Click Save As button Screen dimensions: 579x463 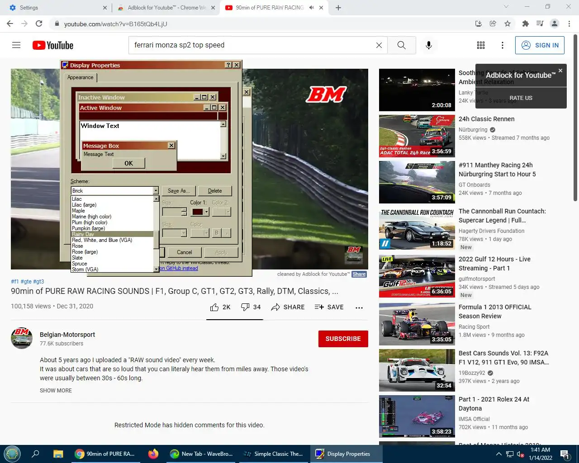pyautogui.click(x=179, y=191)
